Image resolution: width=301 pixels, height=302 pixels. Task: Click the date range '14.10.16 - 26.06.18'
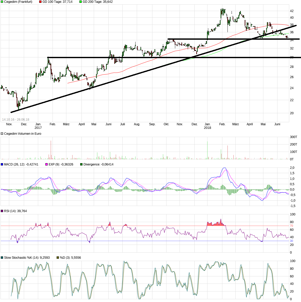coord(16,120)
